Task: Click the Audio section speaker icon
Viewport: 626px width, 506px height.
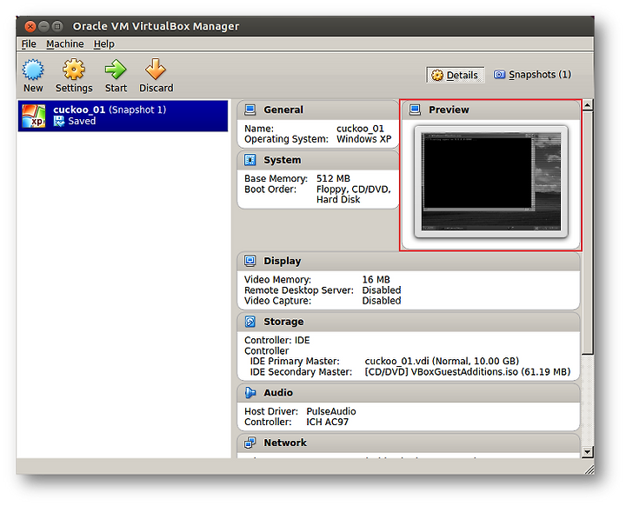Action: pos(250,393)
